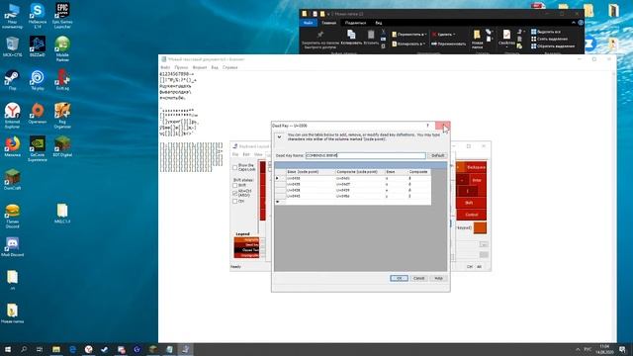This screenshot has height=356, width=633.
Task: Select the first row selector in dead key table
Action: (x=280, y=178)
